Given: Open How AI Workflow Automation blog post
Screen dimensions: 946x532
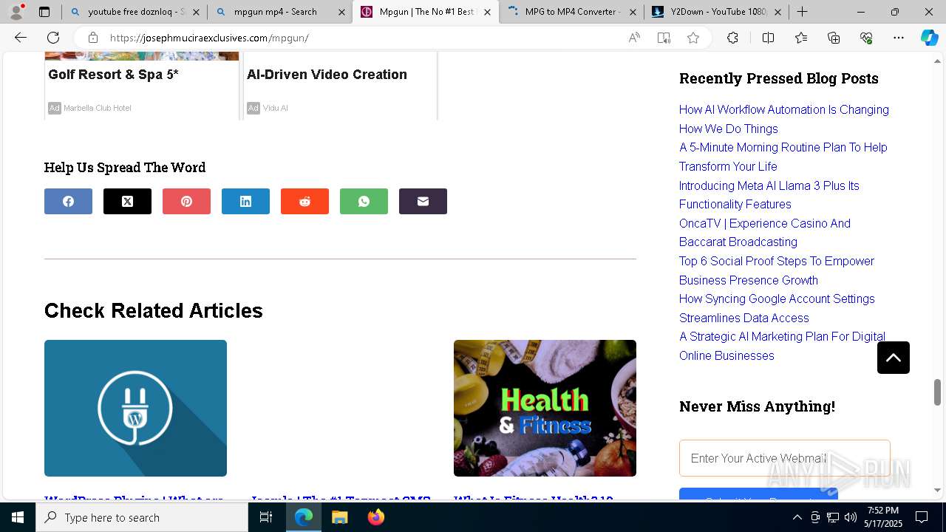Looking at the screenshot, I should [783, 119].
